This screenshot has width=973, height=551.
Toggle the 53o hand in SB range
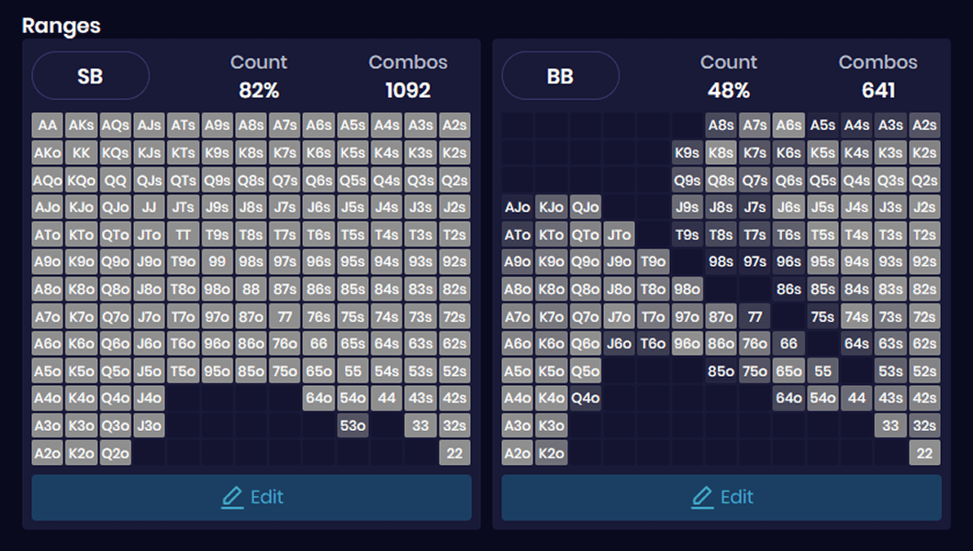coord(352,425)
